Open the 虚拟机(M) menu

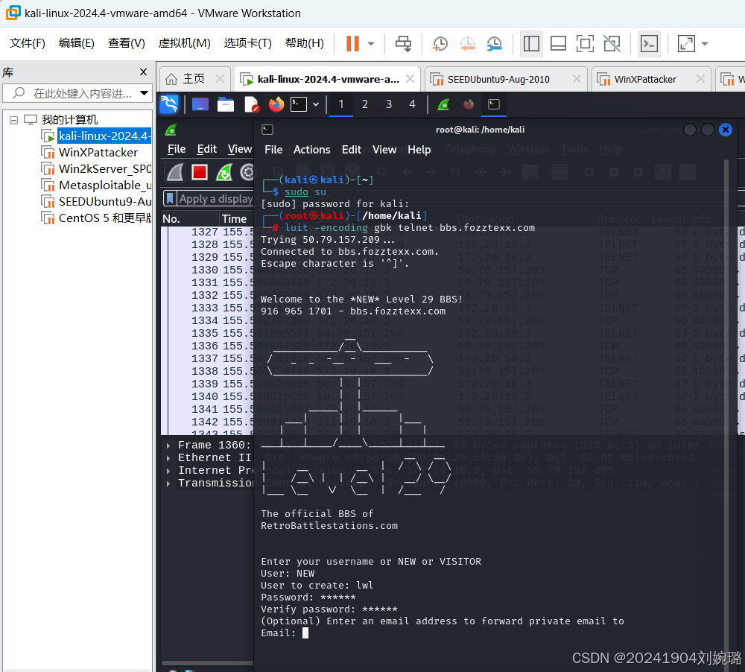(184, 43)
